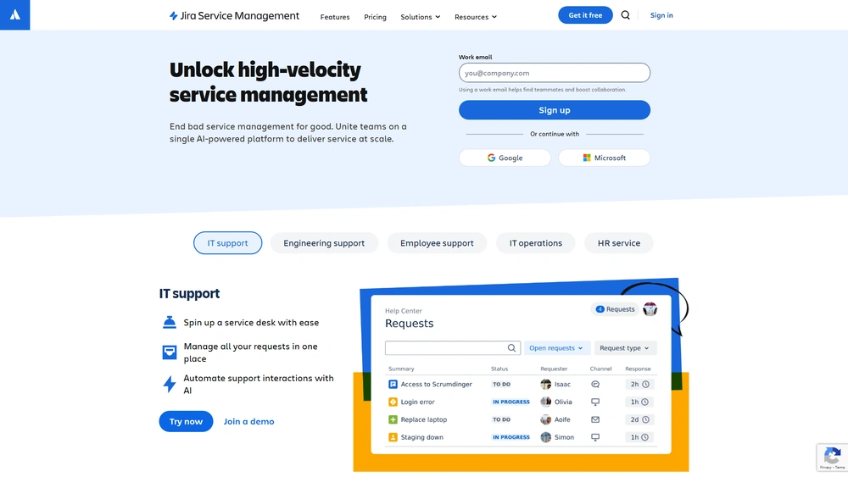Screen dimensions: 848x477
Task: Click clock icon next to 2d response
Action: [645, 419]
